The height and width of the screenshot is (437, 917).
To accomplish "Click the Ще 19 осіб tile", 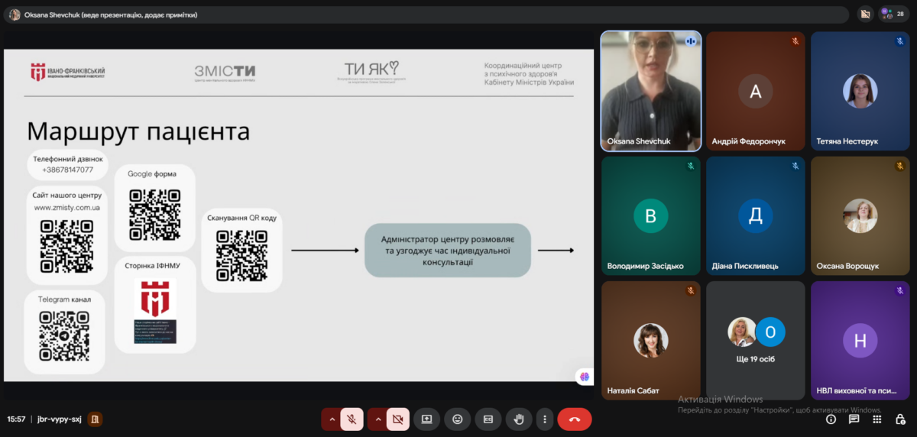I will coord(756,340).
